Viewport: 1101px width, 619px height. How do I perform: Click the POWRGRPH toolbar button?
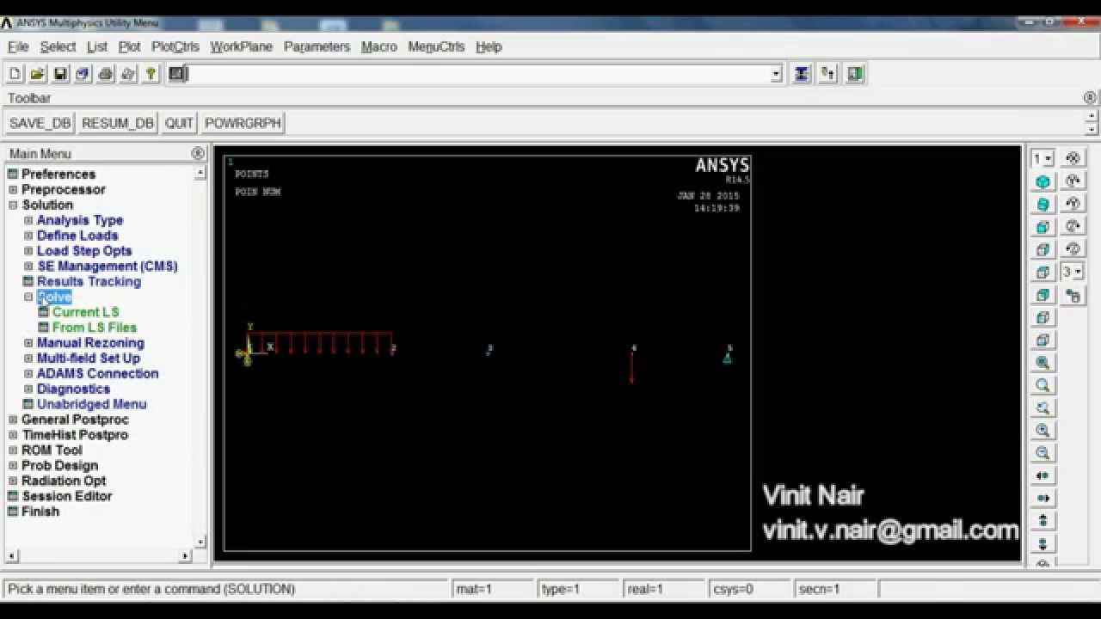(x=243, y=123)
